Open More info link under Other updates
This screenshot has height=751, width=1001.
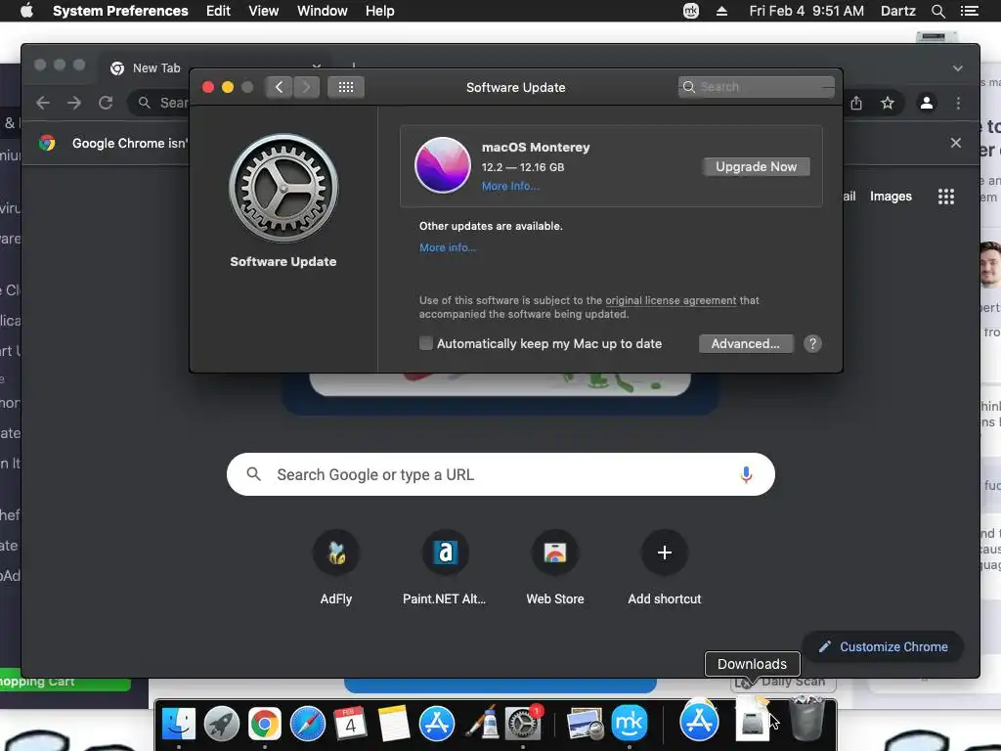click(x=448, y=247)
